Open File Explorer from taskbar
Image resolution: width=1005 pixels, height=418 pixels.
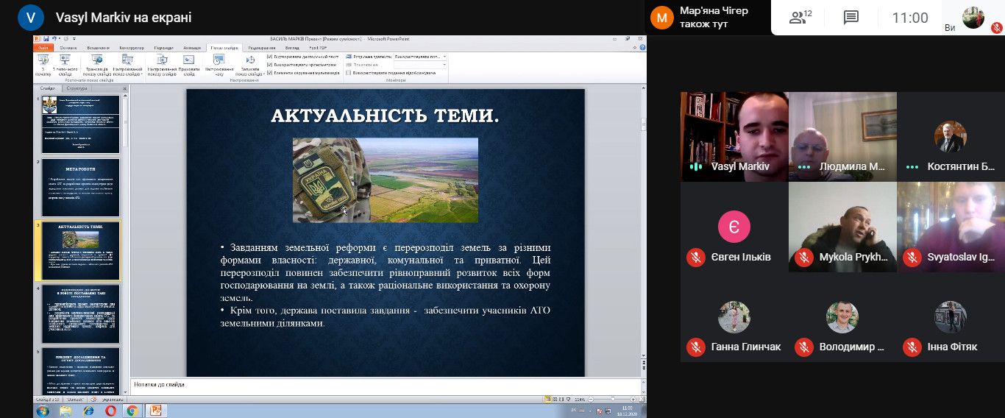[65, 411]
